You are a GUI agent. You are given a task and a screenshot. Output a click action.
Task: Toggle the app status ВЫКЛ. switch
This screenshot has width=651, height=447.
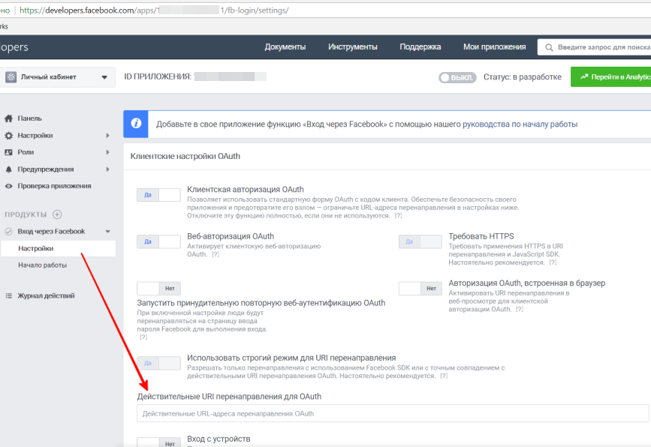point(457,77)
